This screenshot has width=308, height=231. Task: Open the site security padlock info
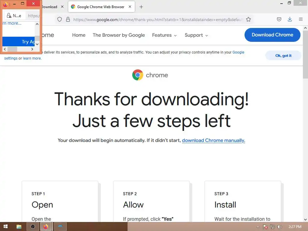coord(68,19)
